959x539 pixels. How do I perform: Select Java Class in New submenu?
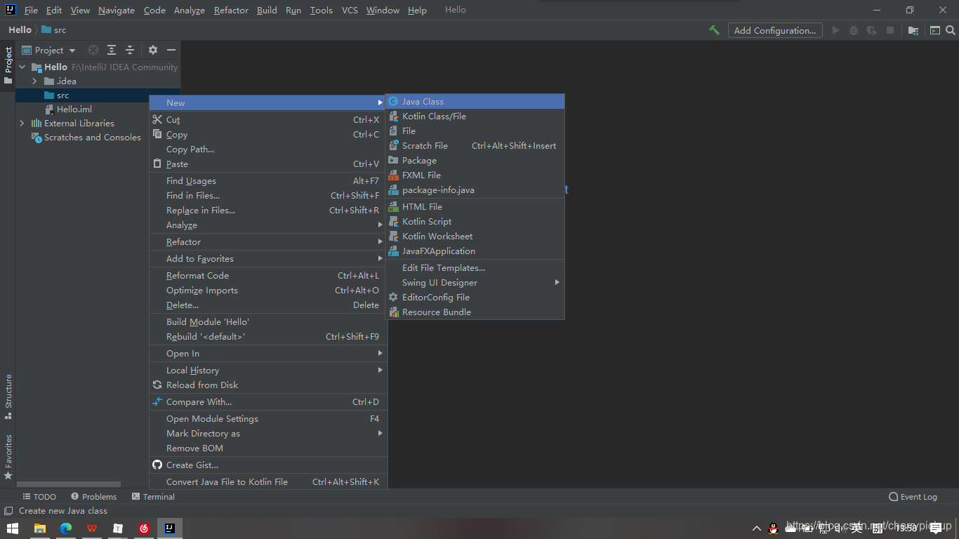[x=475, y=101]
